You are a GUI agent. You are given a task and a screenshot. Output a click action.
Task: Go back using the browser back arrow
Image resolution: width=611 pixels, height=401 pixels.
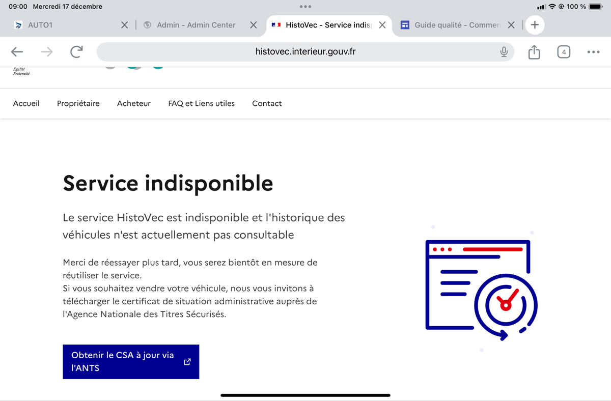coord(17,52)
